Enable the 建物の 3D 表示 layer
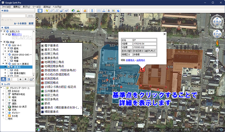225x132 pixels. click(x=6, y=107)
